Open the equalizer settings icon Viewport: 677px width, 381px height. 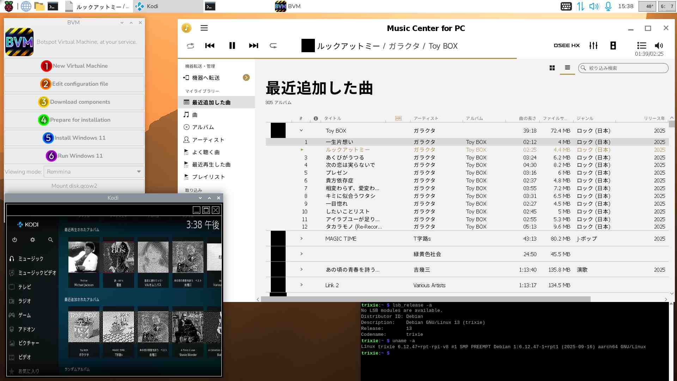tap(593, 46)
